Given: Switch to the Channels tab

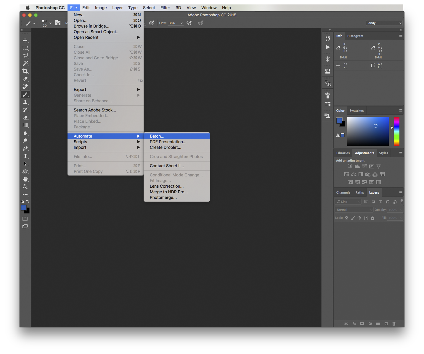Looking at the screenshot, I should coord(343,192).
